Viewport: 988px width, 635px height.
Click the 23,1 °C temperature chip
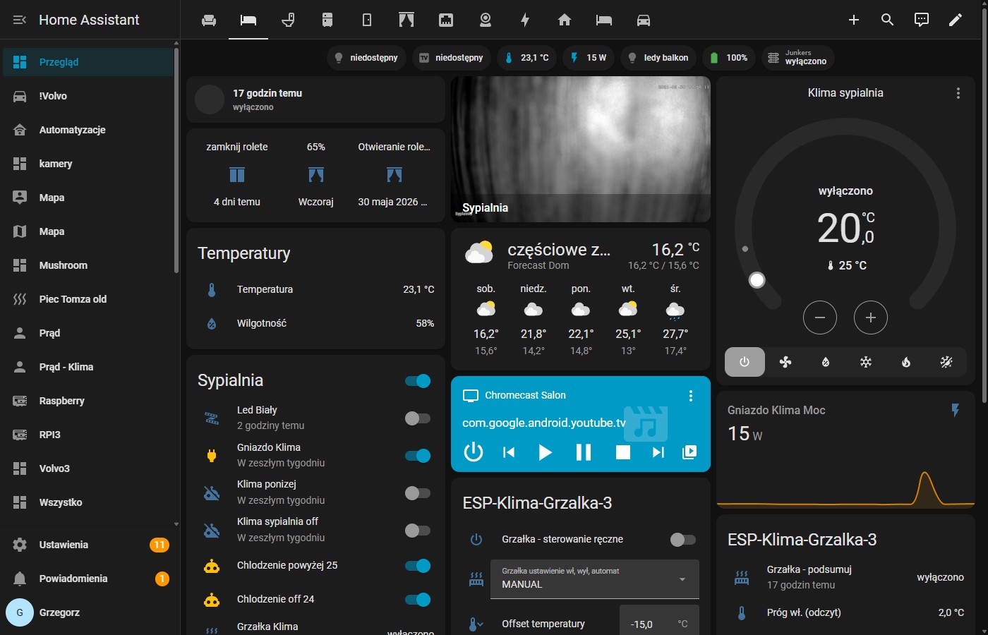point(527,58)
